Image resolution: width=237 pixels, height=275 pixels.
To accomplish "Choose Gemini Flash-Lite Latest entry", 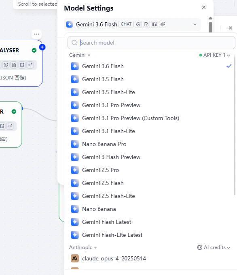I will click(x=150, y=235).
